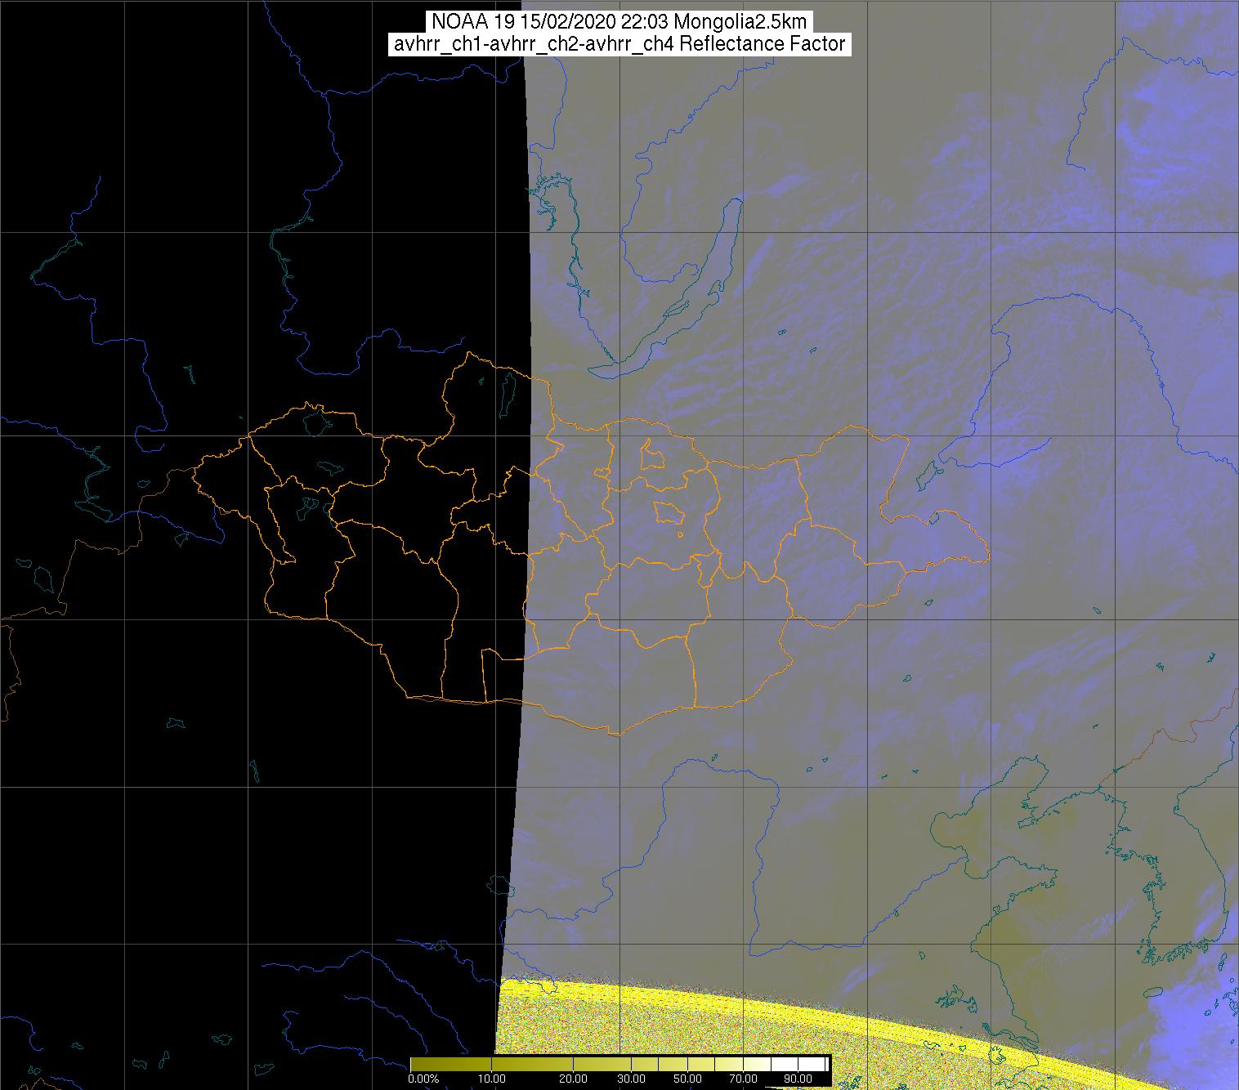Click the '70.00' colorbar label
This screenshot has height=1090, width=1239.
tap(743, 1079)
